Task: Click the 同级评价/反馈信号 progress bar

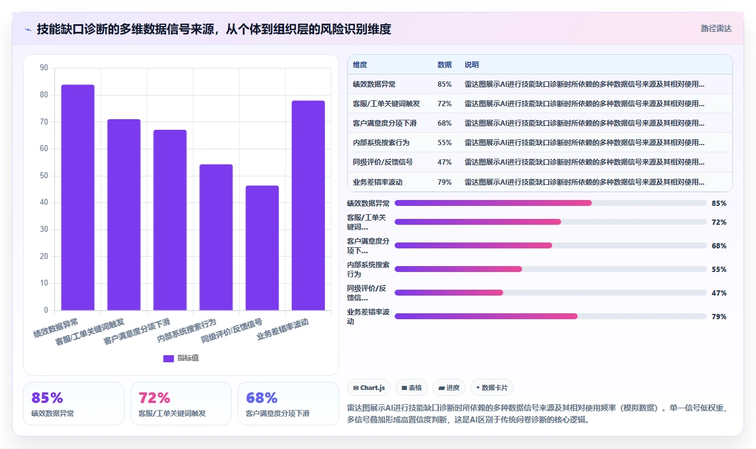Action: click(550, 293)
